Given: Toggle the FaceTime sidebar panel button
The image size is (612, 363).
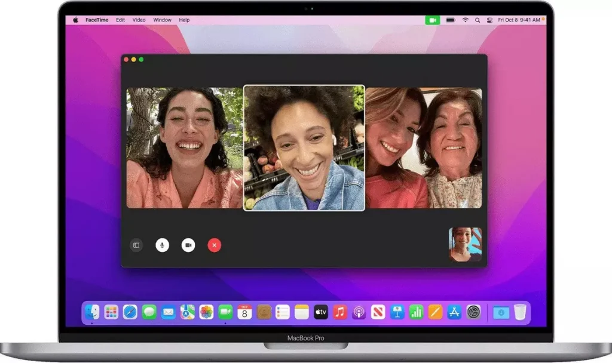Looking at the screenshot, I should coord(136,245).
